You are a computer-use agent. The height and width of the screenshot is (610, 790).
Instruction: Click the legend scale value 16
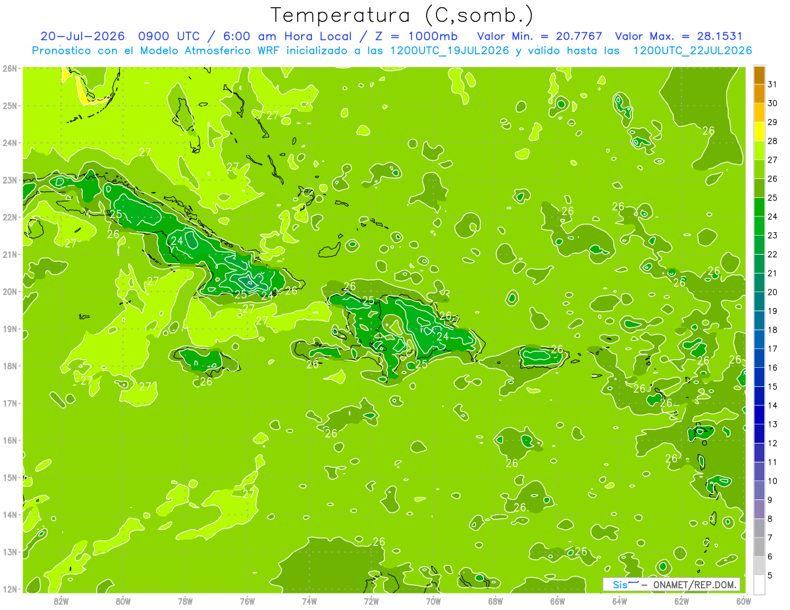[x=773, y=367]
